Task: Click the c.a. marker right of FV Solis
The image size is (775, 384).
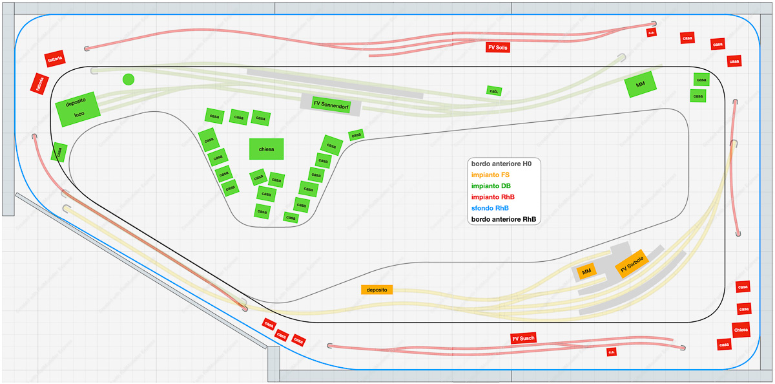Action: coord(652,32)
